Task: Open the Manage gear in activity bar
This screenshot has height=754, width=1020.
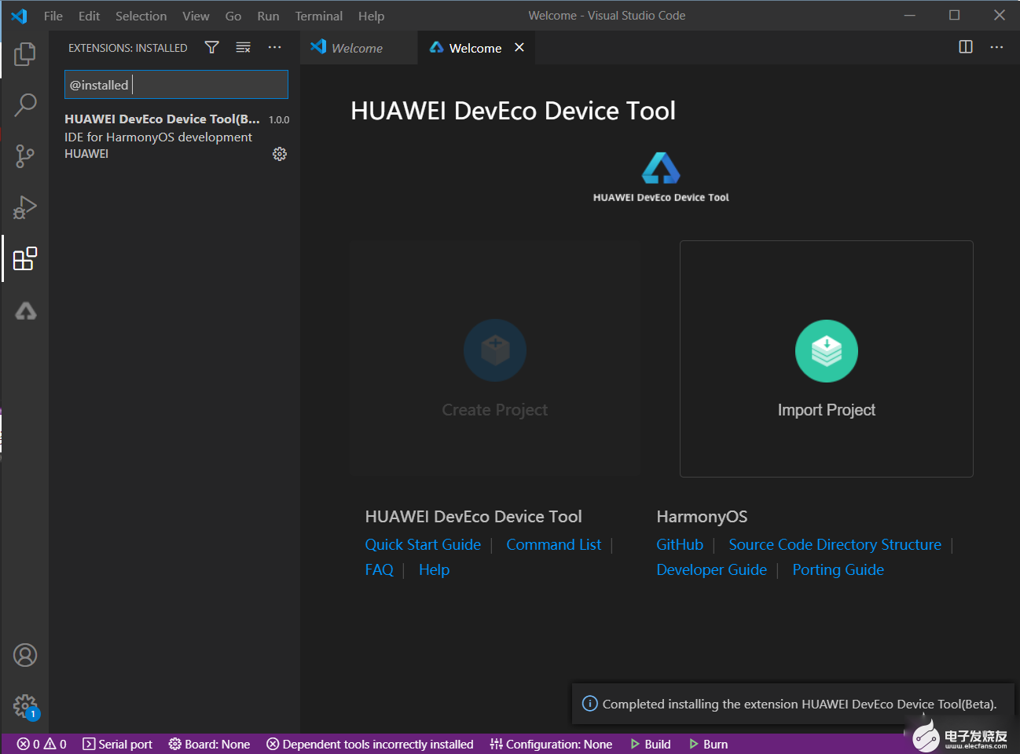Action: [25, 706]
